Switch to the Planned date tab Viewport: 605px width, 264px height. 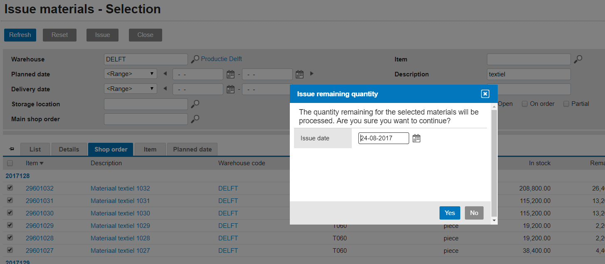click(192, 149)
